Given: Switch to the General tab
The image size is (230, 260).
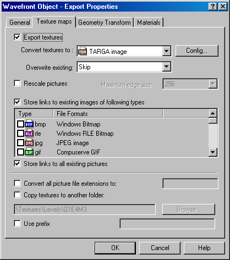Looking at the screenshot, I should point(20,23).
